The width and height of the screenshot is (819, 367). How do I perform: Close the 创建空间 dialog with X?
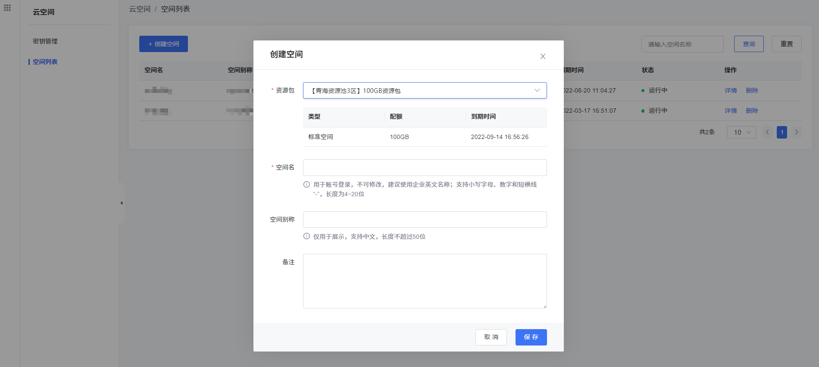point(543,56)
